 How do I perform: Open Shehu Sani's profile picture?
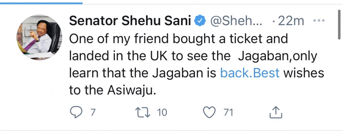(x=39, y=37)
